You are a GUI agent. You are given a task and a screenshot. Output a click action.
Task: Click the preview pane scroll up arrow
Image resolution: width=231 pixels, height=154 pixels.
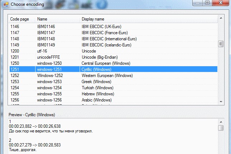coord(221,122)
